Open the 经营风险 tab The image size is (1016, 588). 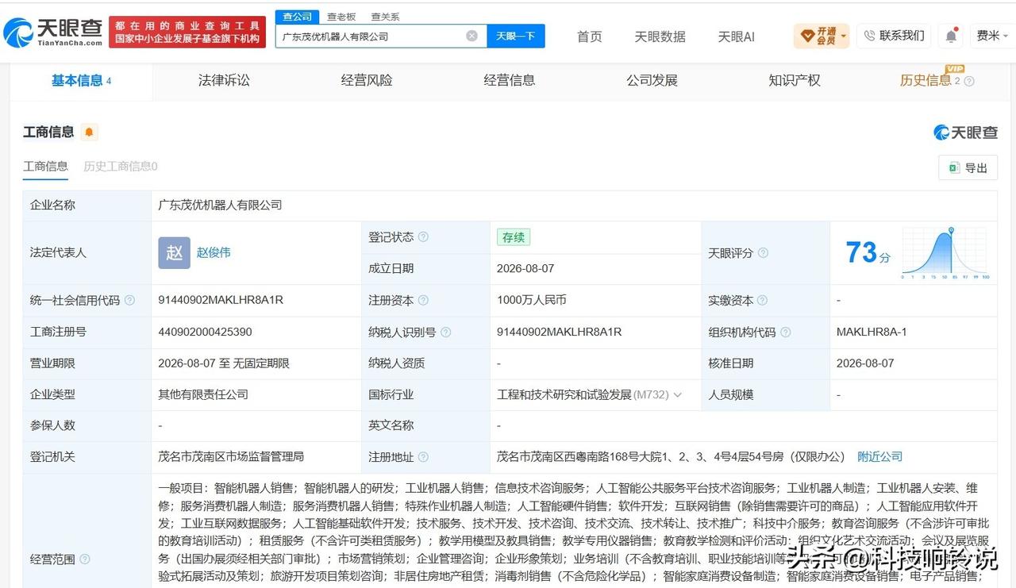coord(367,80)
